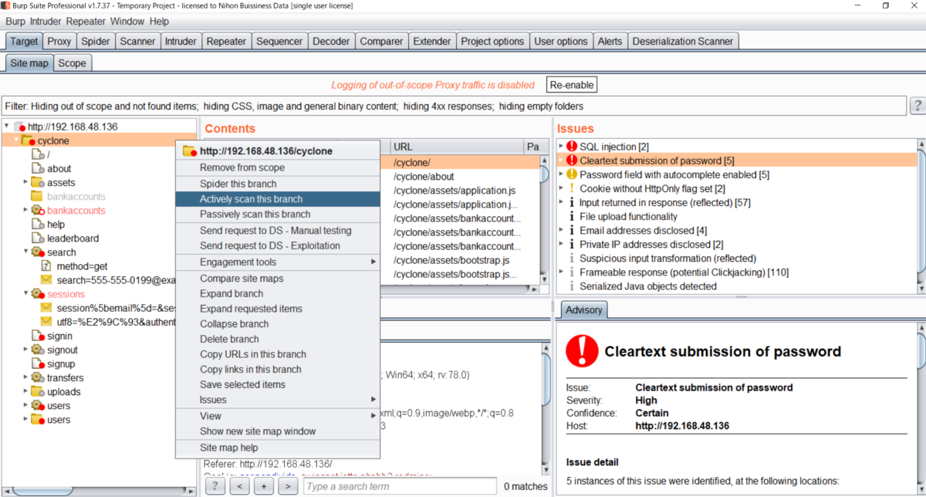926x497 pixels.
Task: Click the Cookie without HttpOnly yellow exclamation icon
Action: (572, 188)
